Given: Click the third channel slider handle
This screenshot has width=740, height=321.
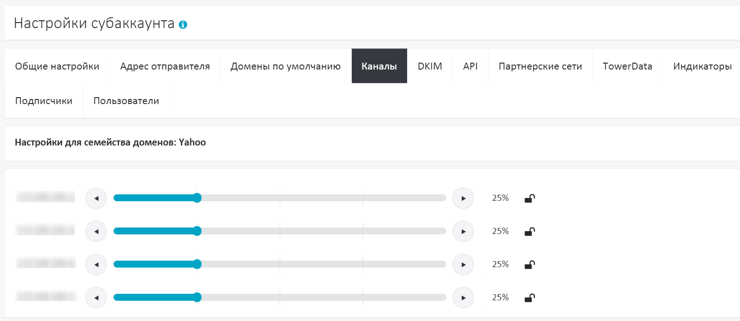Looking at the screenshot, I should [x=197, y=264].
